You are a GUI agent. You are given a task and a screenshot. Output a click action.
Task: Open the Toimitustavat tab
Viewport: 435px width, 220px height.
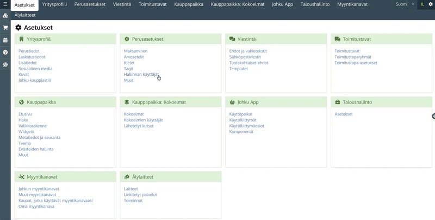tap(153, 4)
